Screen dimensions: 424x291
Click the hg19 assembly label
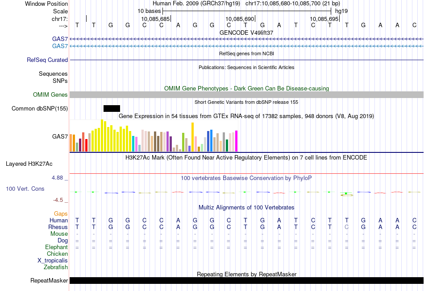(x=341, y=11)
